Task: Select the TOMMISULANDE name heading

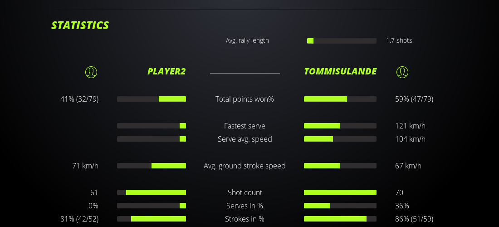Action: coord(340,71)
